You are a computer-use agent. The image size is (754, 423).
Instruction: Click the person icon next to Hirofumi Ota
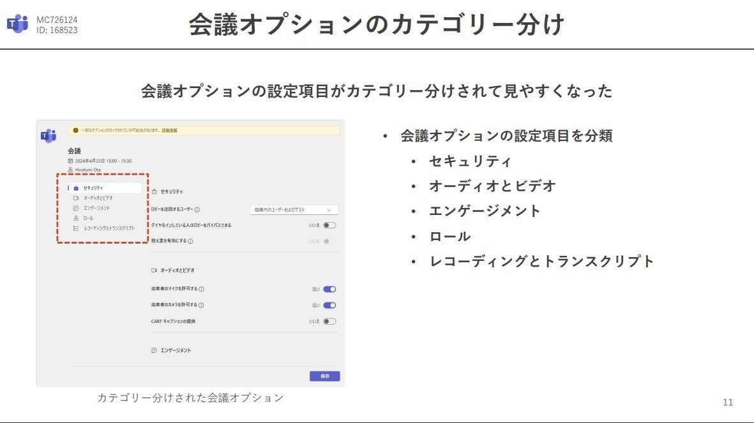pos(70,170)
